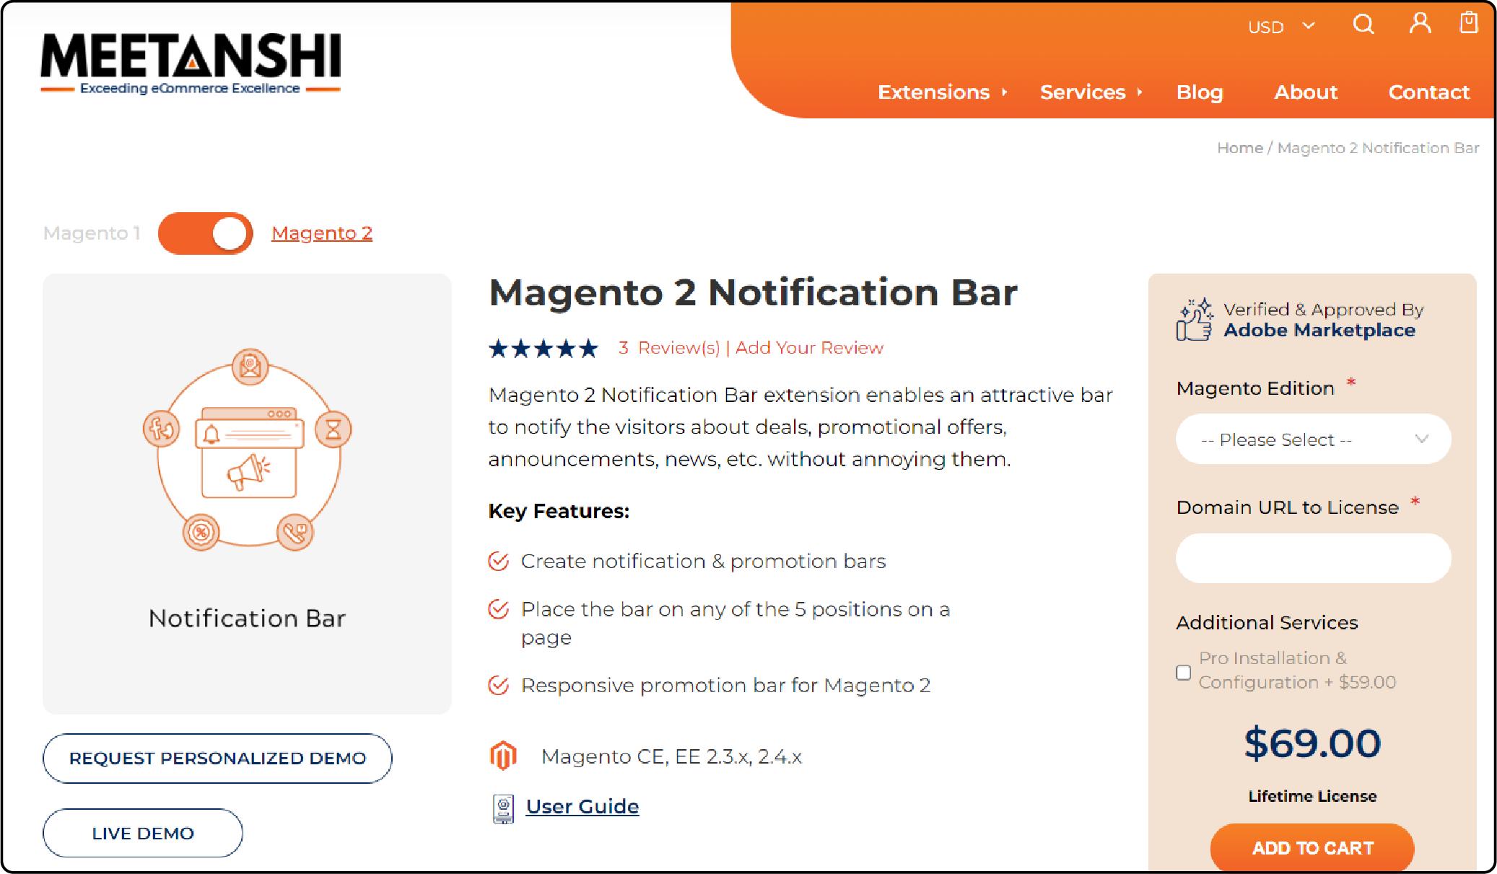Toggle the Magento 1 to Magento 2 switch
Image resolution: width=1497 pixels, height=874 pixels.
click(x=202, y=232)
